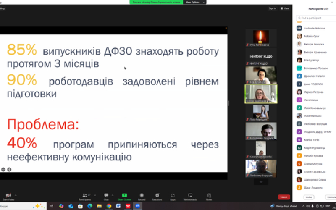336x210 pixels.
Task: Click the Find a participant search field
Action: click(x=316, y=18)
